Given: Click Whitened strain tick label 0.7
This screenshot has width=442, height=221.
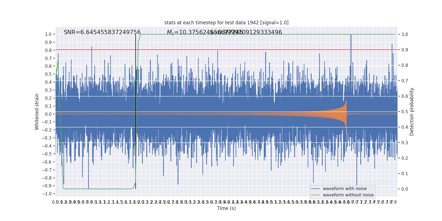Looking at the screenshot, I should tap(48, 58).
